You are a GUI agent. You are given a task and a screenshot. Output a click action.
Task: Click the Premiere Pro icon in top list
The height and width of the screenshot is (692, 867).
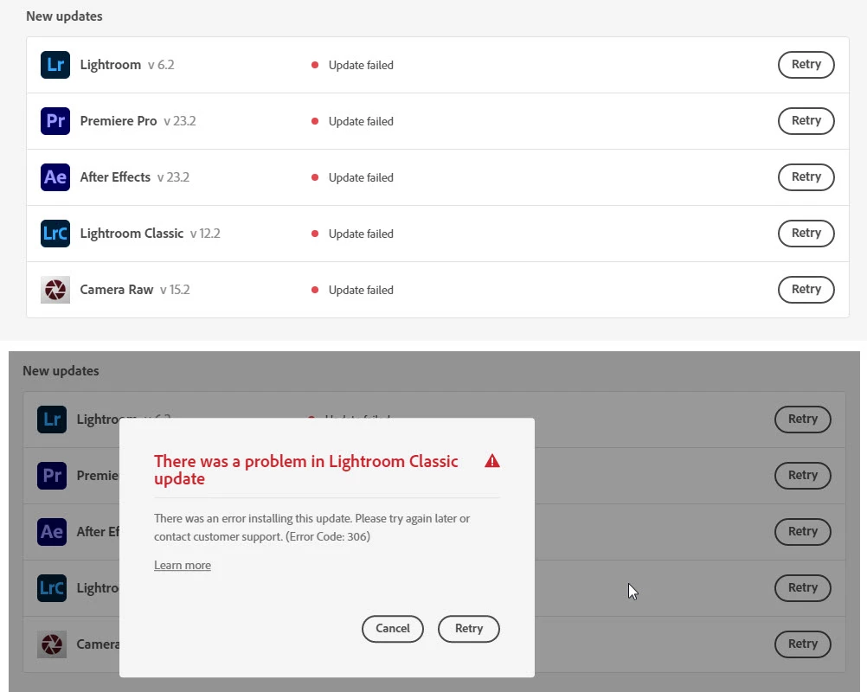point(55,121)
